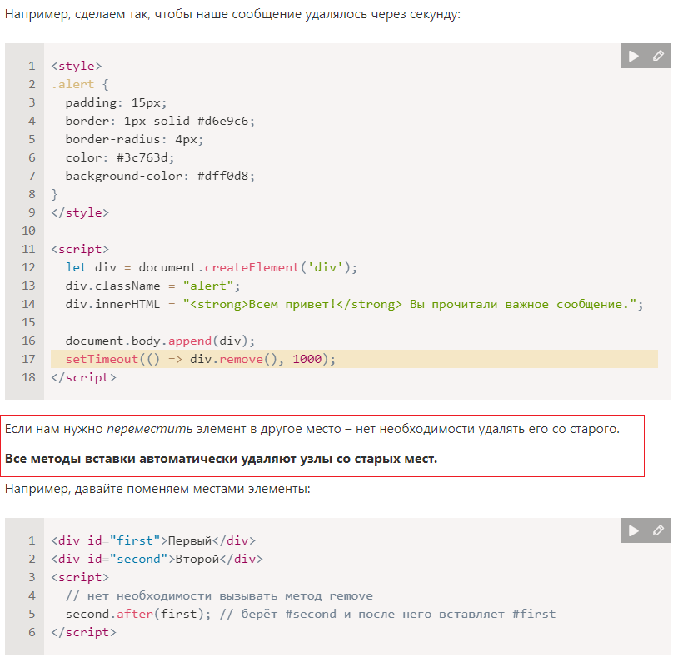678x667 pixels.
Task: Click the '.alert {' selector line
Action: [x=80, y=84]
